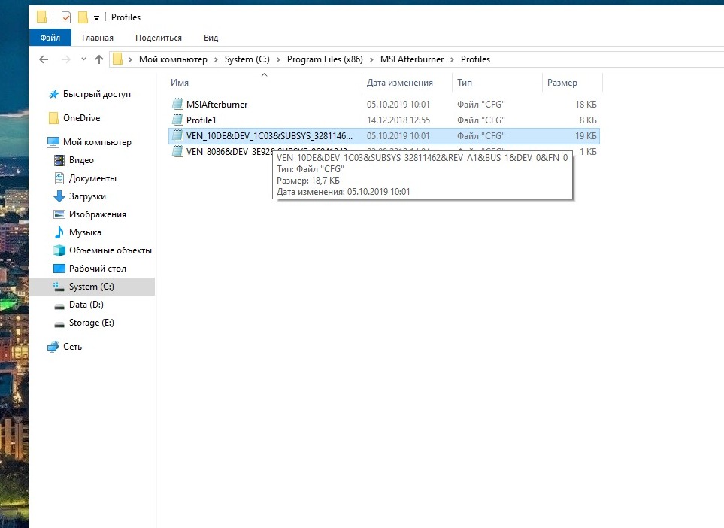Click the MSIAfterburner file icon
The height and width of the screenshot is (528, 724).
pos(177,104)
